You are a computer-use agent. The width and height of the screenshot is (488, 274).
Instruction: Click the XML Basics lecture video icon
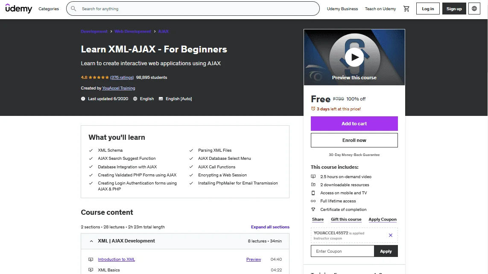91,270
